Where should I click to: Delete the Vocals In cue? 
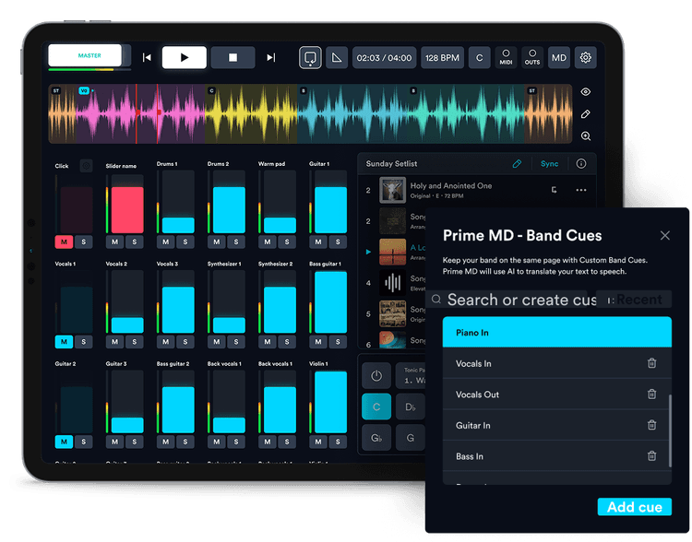(652, 363)
